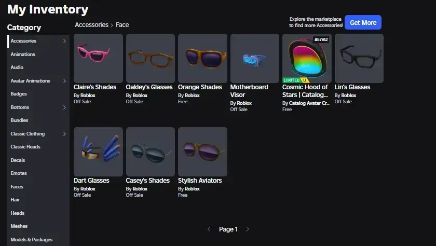436x246 pixels.
Task: Select the Bundles category
Action: 38,120
